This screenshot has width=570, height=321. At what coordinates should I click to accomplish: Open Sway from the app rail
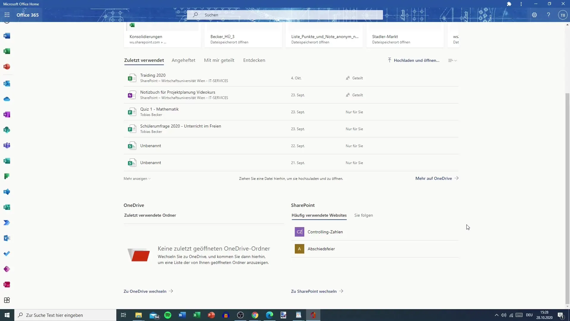point(7,161)
